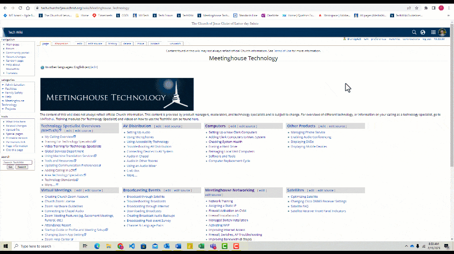Image resolution: width=454 pixels, height=254 pixels.
Task: Open Visual Studio Code from the taskbar
Action: (132, 246)
